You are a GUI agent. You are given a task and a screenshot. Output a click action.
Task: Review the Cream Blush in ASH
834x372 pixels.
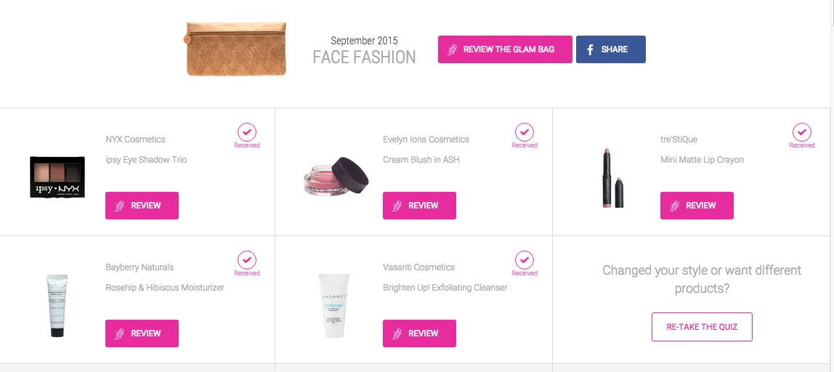(419, 206)
